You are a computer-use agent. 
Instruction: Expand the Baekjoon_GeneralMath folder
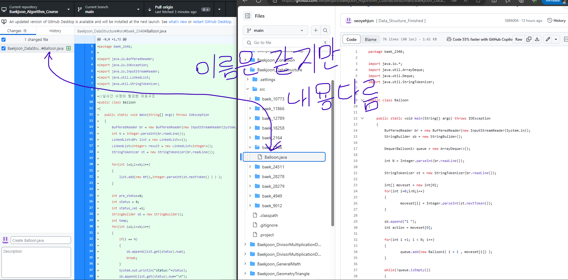point(245,264)
